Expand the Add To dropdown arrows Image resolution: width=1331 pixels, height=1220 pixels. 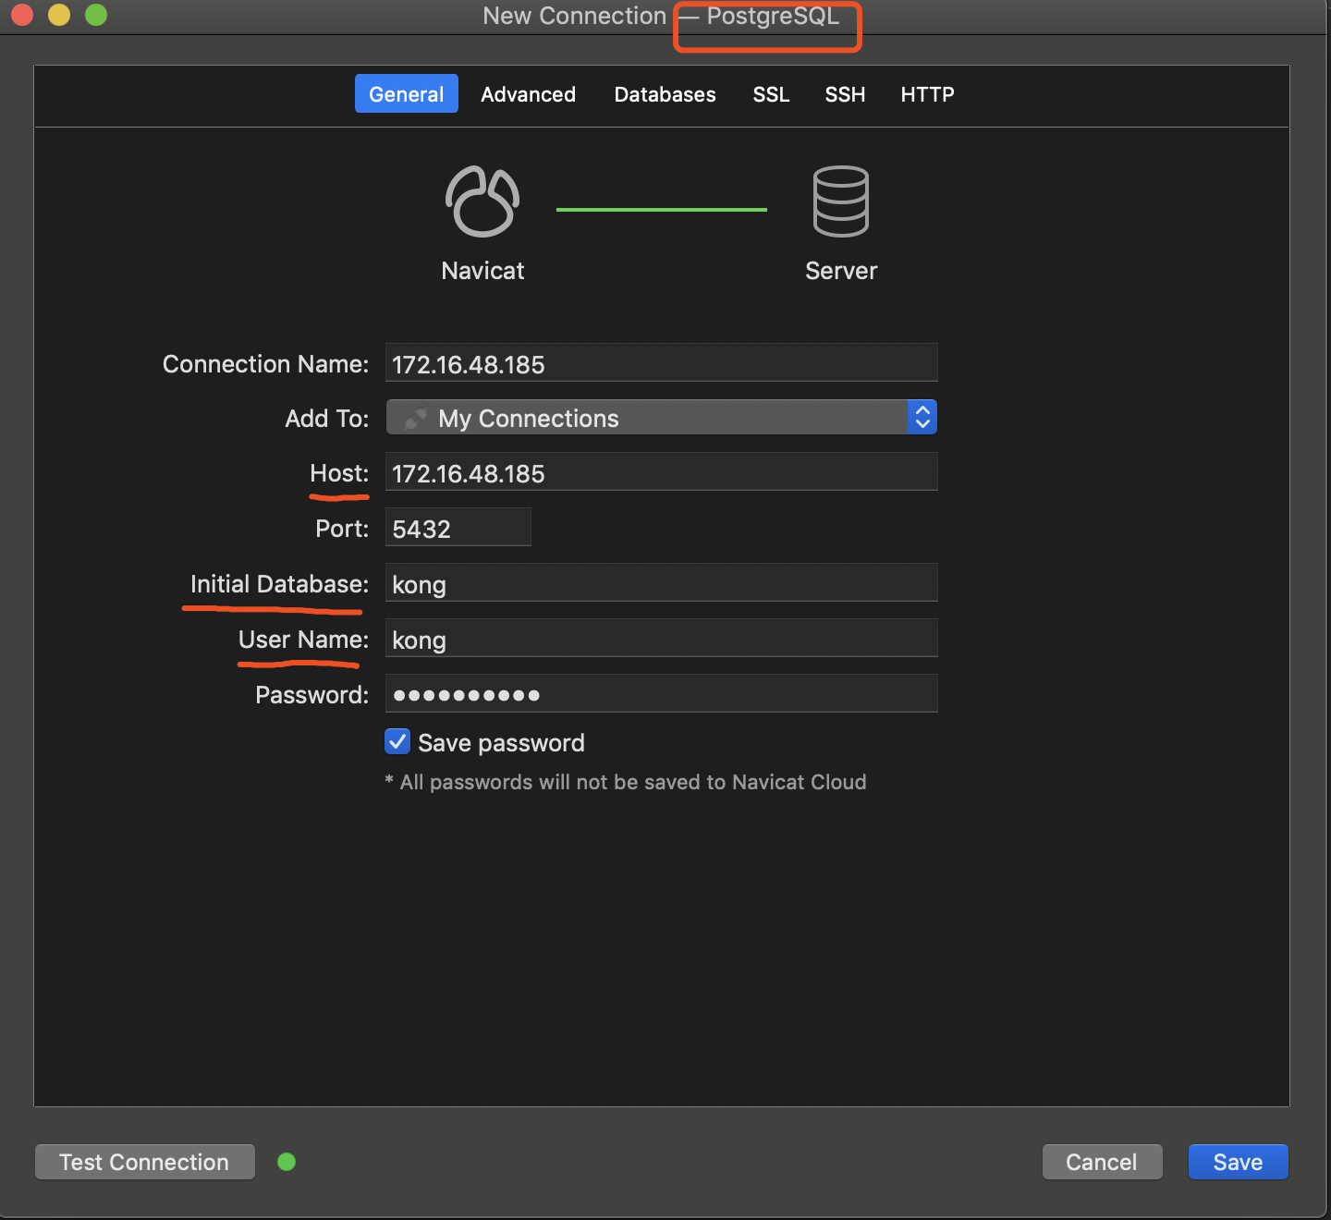(922, 417)
